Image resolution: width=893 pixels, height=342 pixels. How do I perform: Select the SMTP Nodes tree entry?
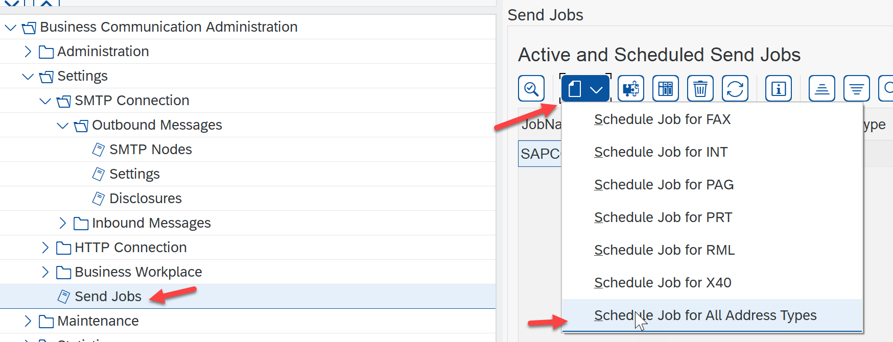[x=151, y=150]
